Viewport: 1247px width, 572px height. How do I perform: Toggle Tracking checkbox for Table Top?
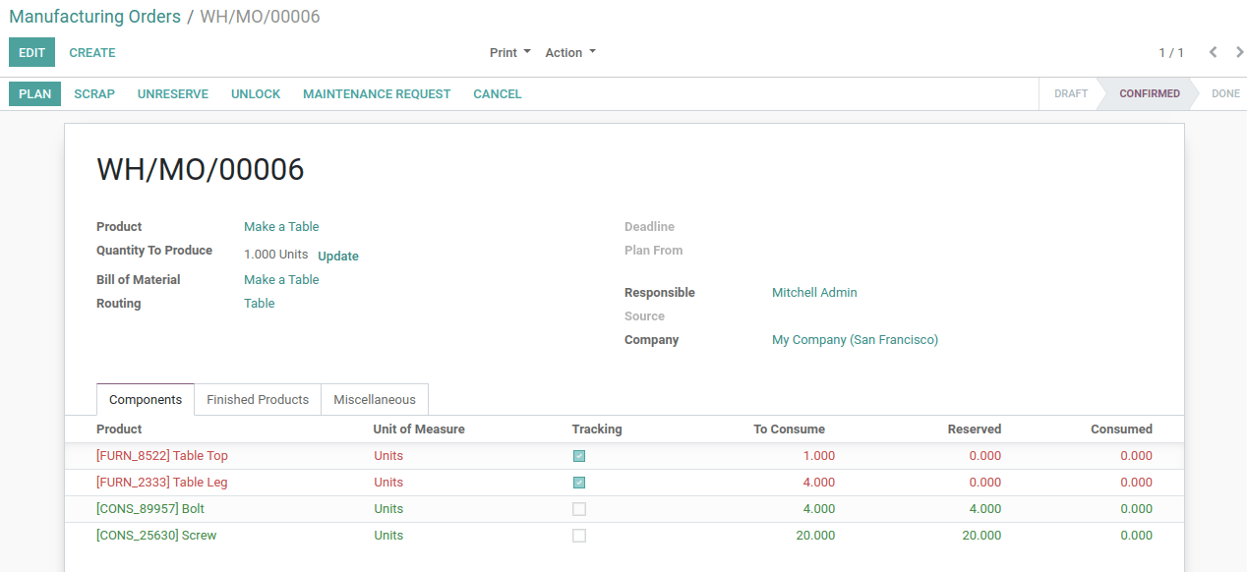(579, 456)
